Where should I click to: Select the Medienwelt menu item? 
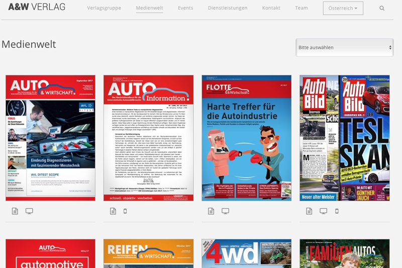pos(149,8)
